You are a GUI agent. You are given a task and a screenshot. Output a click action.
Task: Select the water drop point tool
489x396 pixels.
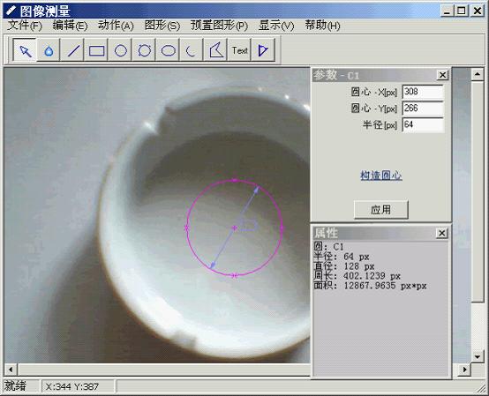tap(49, 50)
